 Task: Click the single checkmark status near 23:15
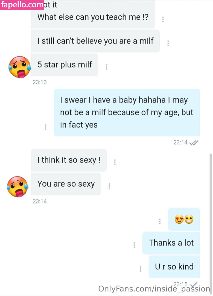194,284
